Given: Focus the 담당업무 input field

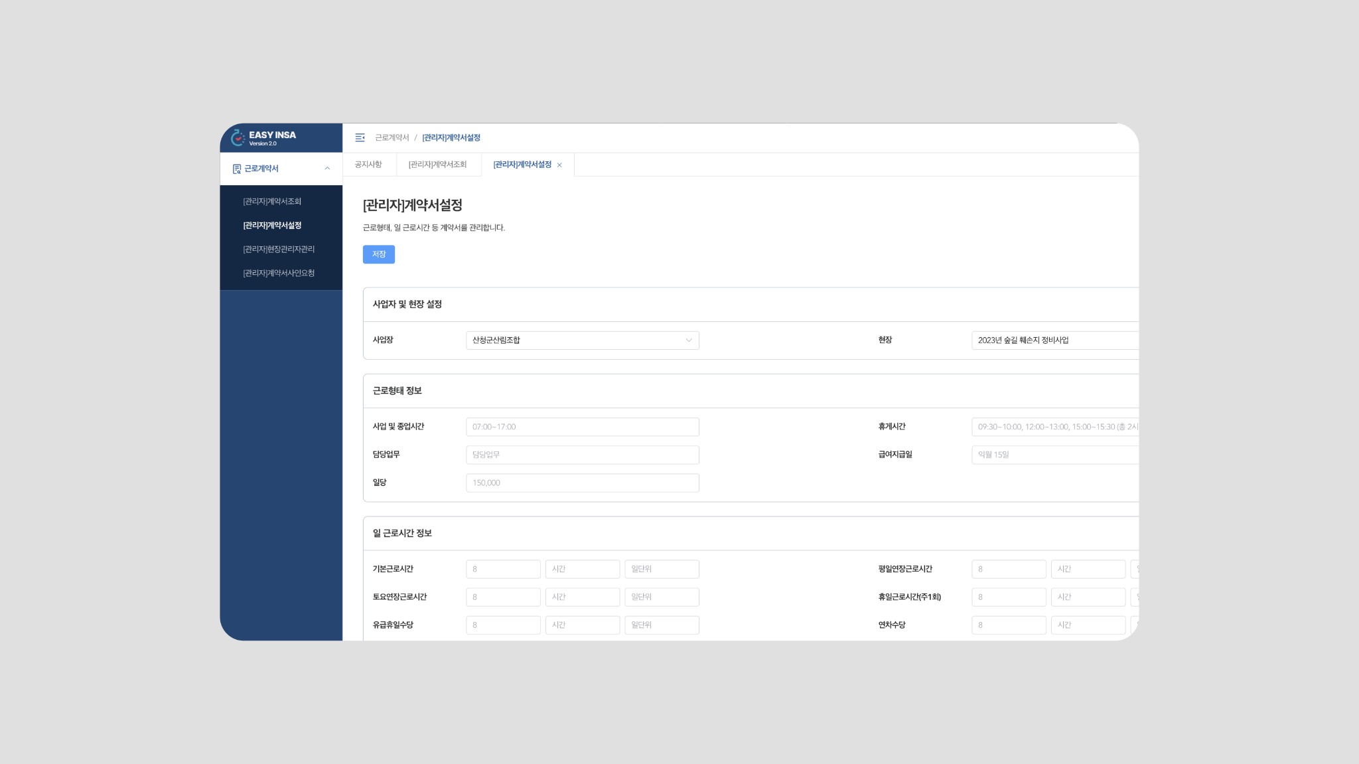Looking at the screenshot, I should pos(582,455).
